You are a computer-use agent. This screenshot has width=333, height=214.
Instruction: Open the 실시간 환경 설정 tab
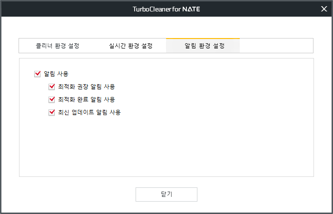[x=131, y=46]
